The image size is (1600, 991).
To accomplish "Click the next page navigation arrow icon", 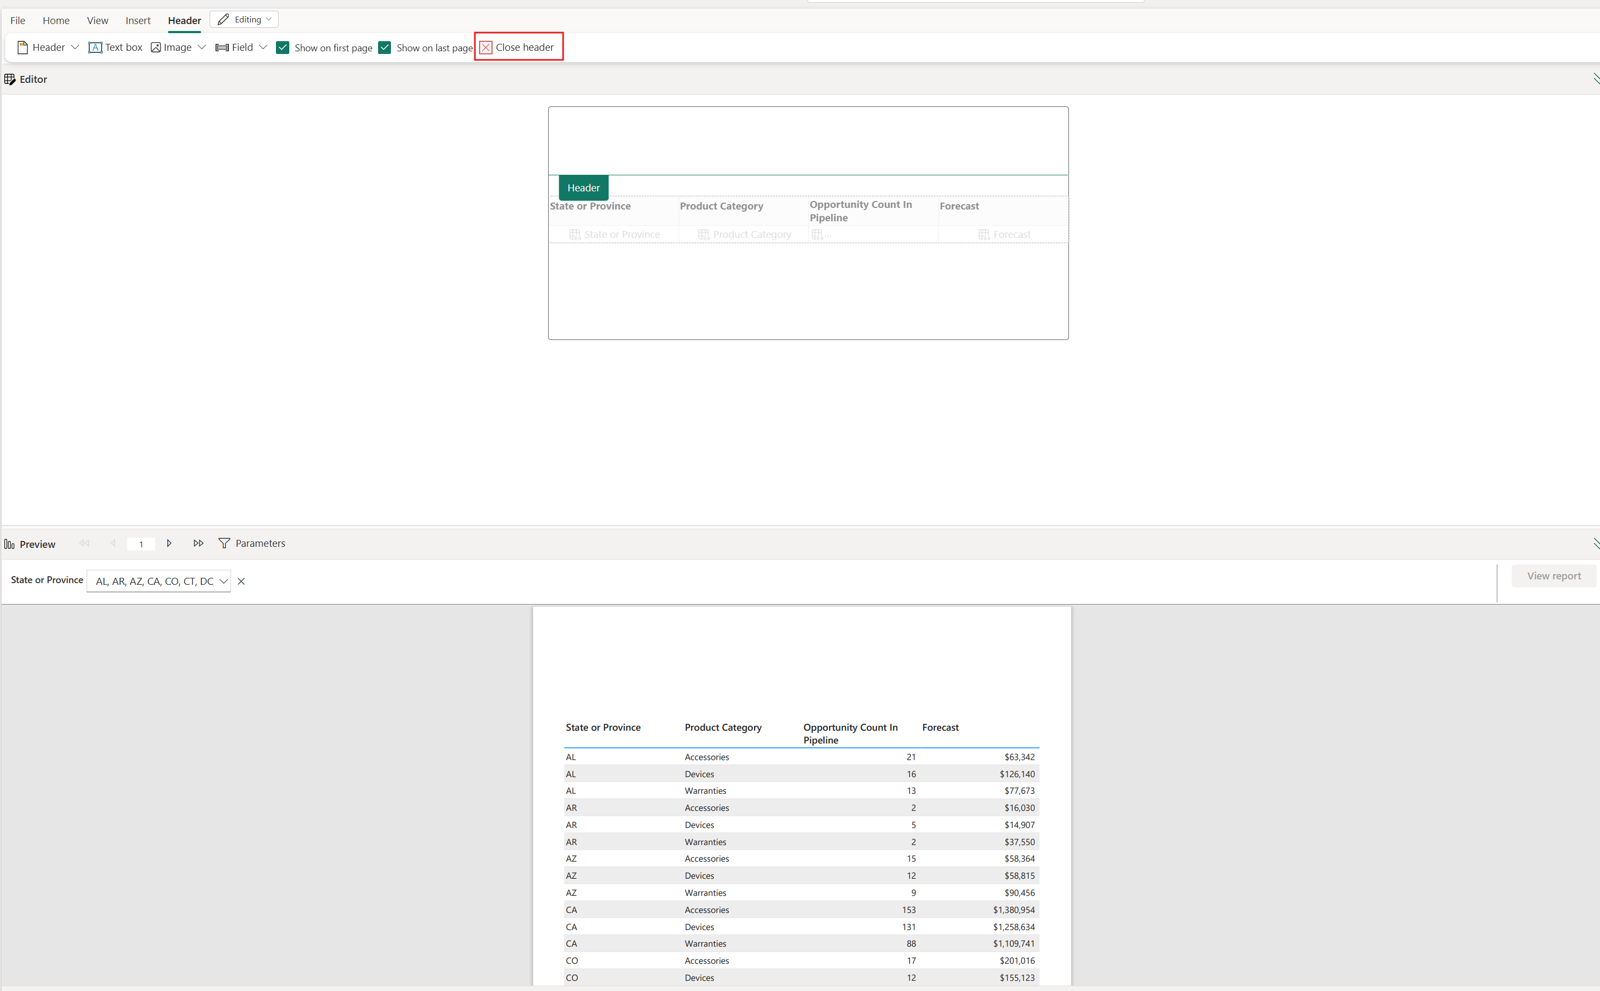I will [x=169, y=544].
